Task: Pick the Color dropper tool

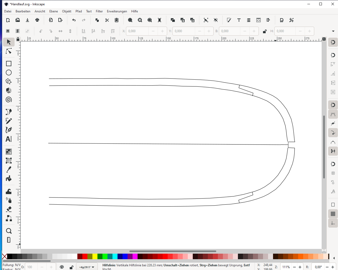Action: coord(9,169)
